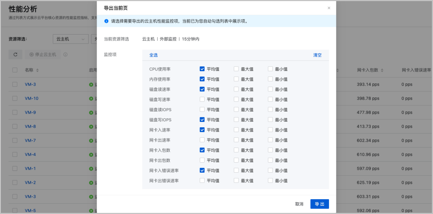Click the 导出 export button
This screenshot has width=433, height=214.
(319, 204)
